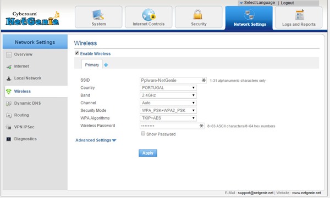
Task: Click the Wireless wifi icon
Action: click(x=9, y=92)
